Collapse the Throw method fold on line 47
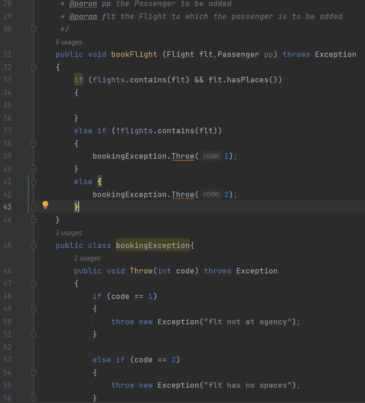This screenshot has height=403, width=365. tap(34, 284)
